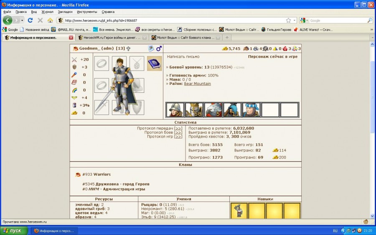Click the vertical scrollbar down arrow
Image resolution: width=376 pixels, height=235 pixels.
(372, 216)
